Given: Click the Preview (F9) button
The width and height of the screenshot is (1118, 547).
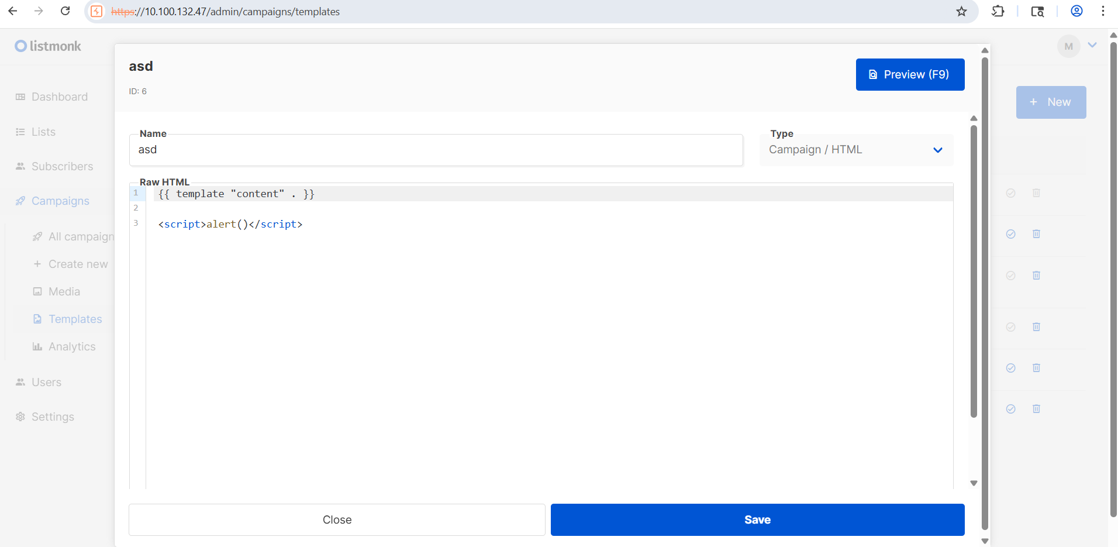Looking at the screenshot, I should point(910,74).
